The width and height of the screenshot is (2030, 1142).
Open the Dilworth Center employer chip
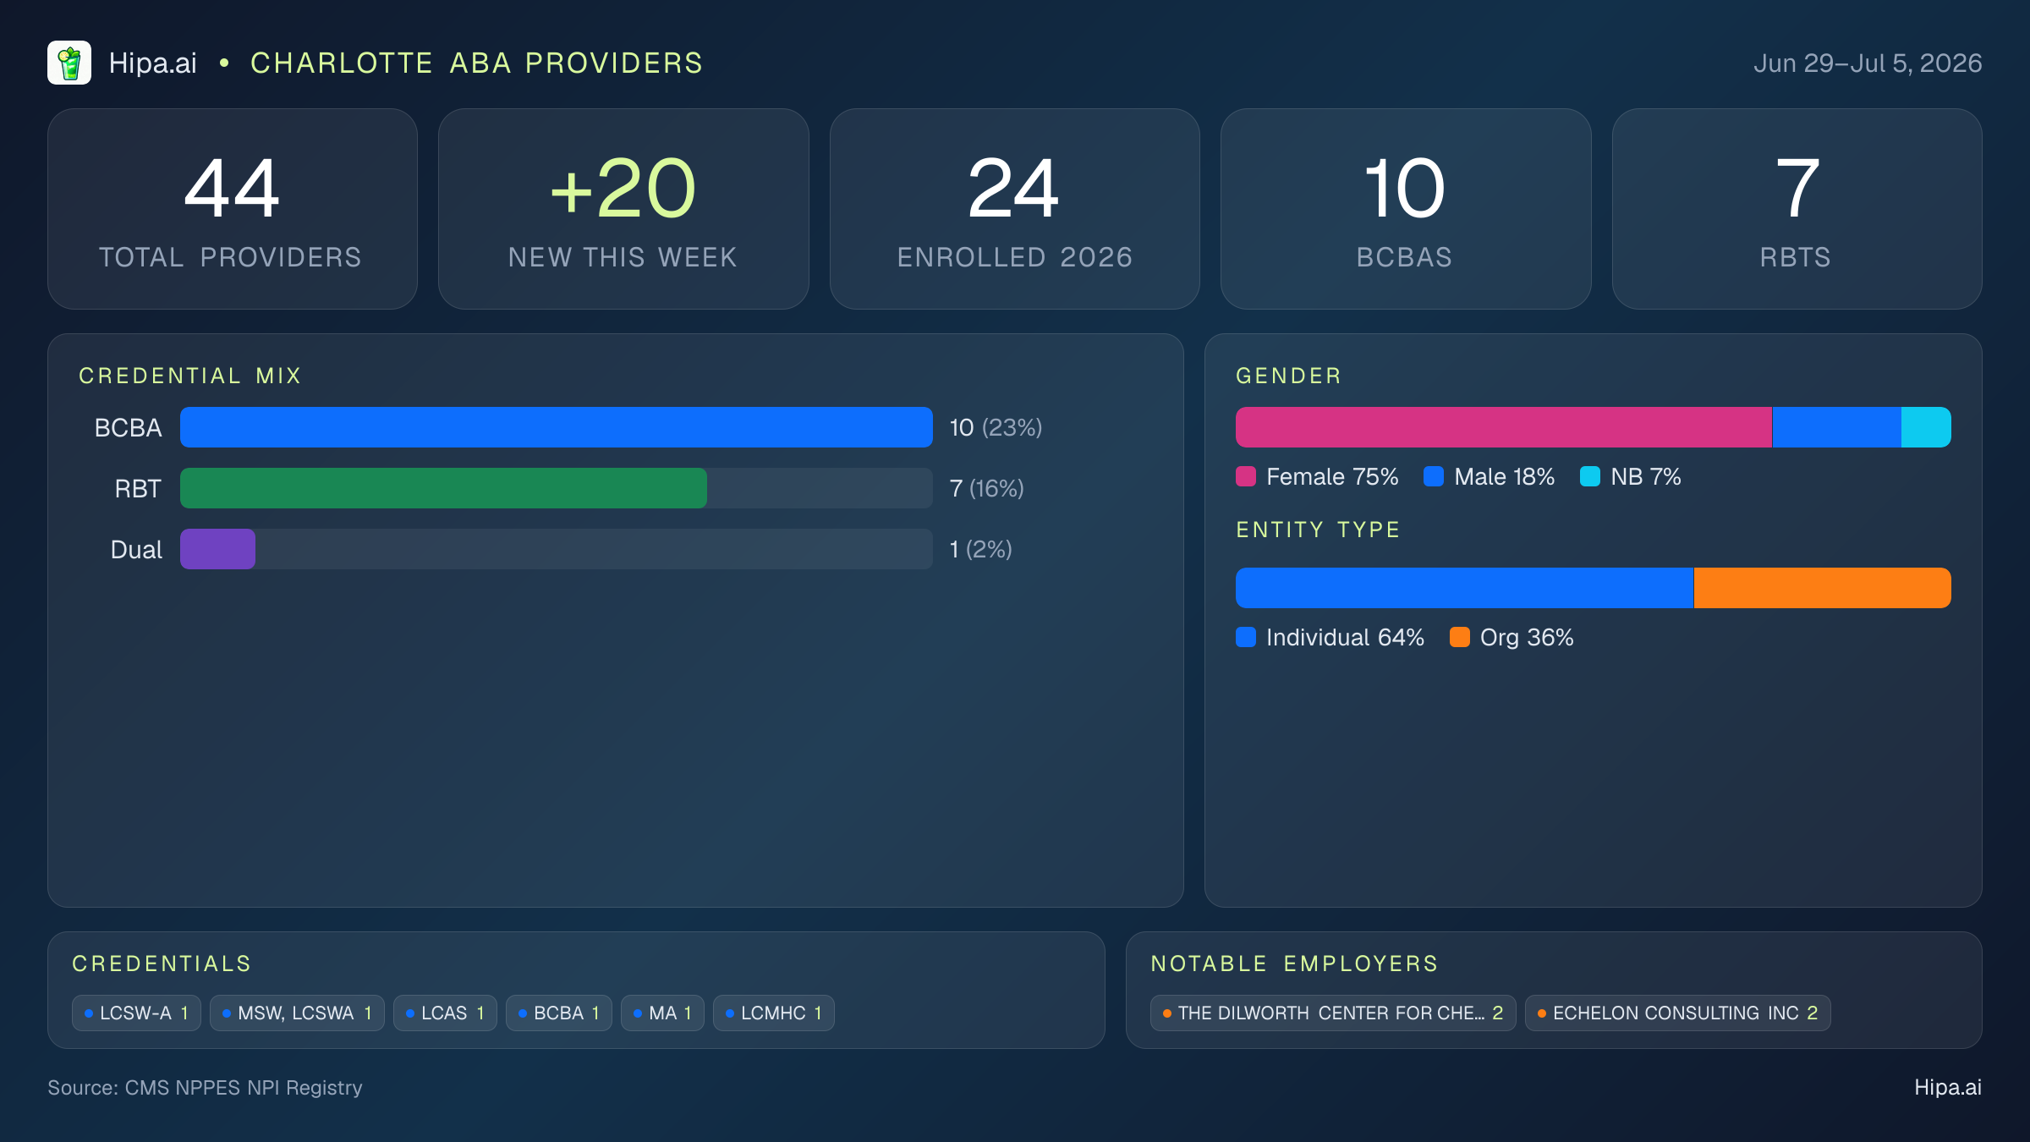[1333, 1013]
